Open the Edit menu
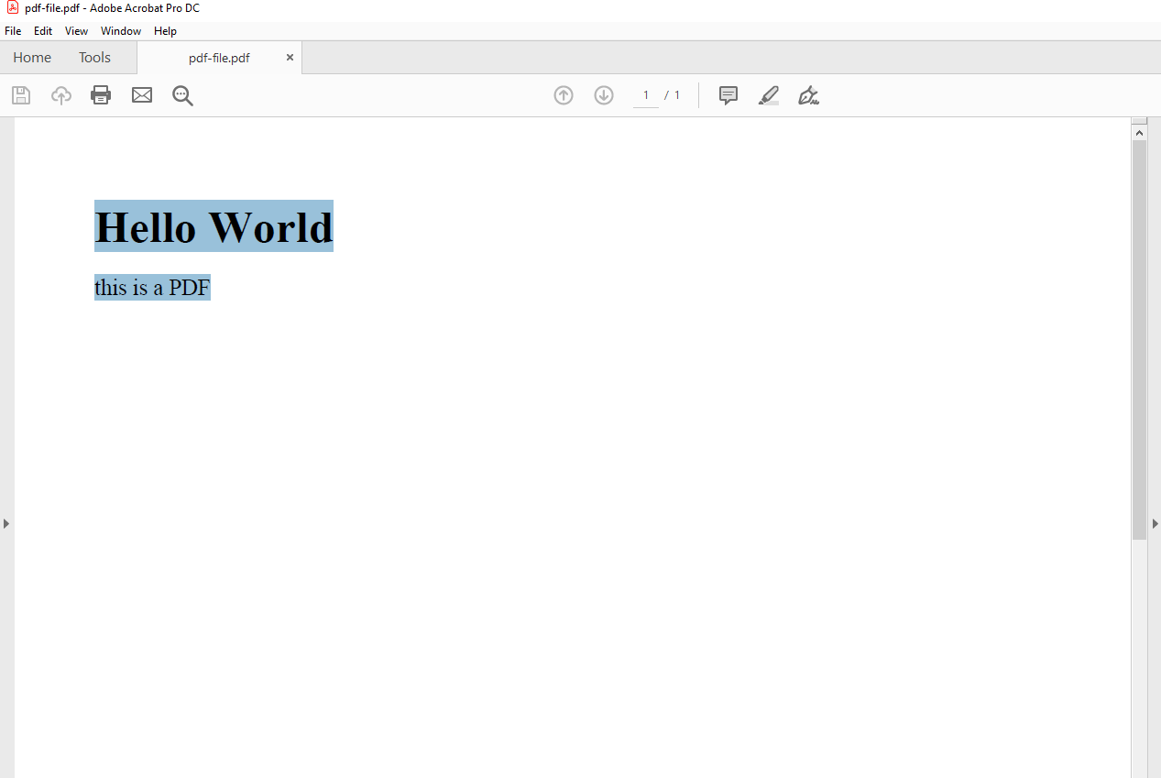This screenshot has width=1161, height=778. pyautogui.click(x=43, y=31)
